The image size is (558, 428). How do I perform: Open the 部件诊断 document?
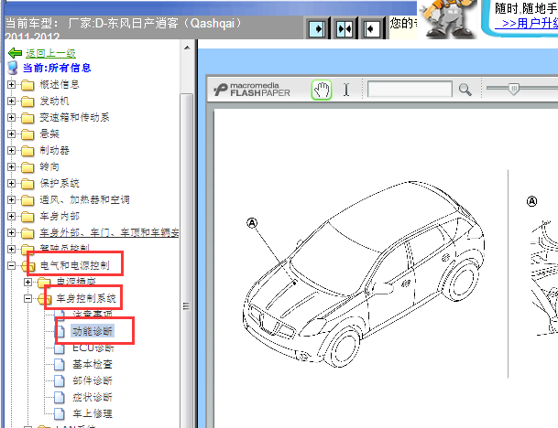(93, 380)
